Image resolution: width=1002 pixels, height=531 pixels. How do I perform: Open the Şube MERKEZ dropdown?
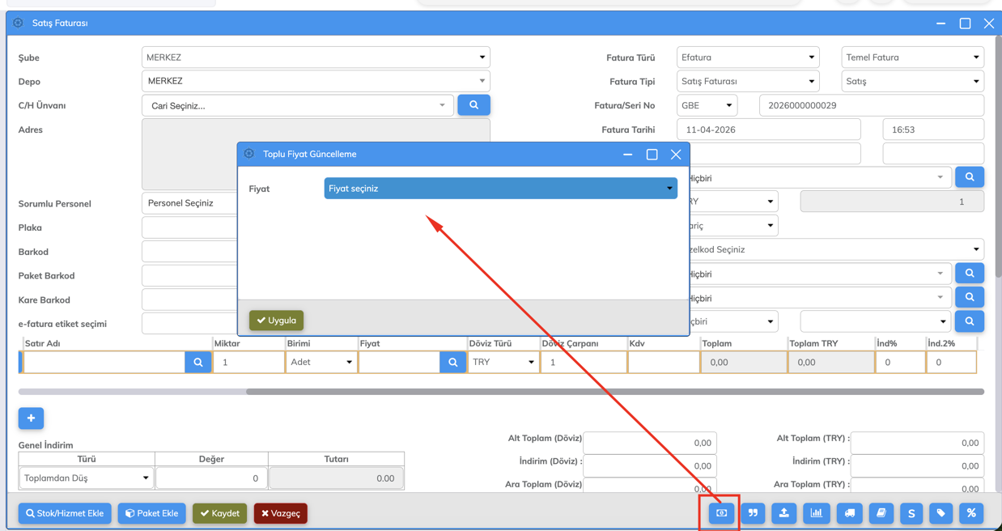coord(316,57)
